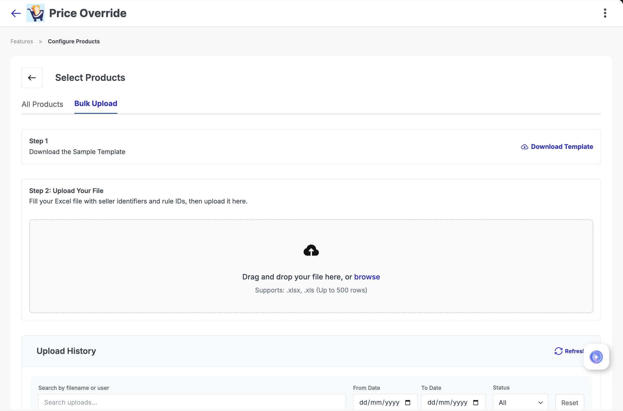Open the floating AI assistant button

[x=596, y=357]
